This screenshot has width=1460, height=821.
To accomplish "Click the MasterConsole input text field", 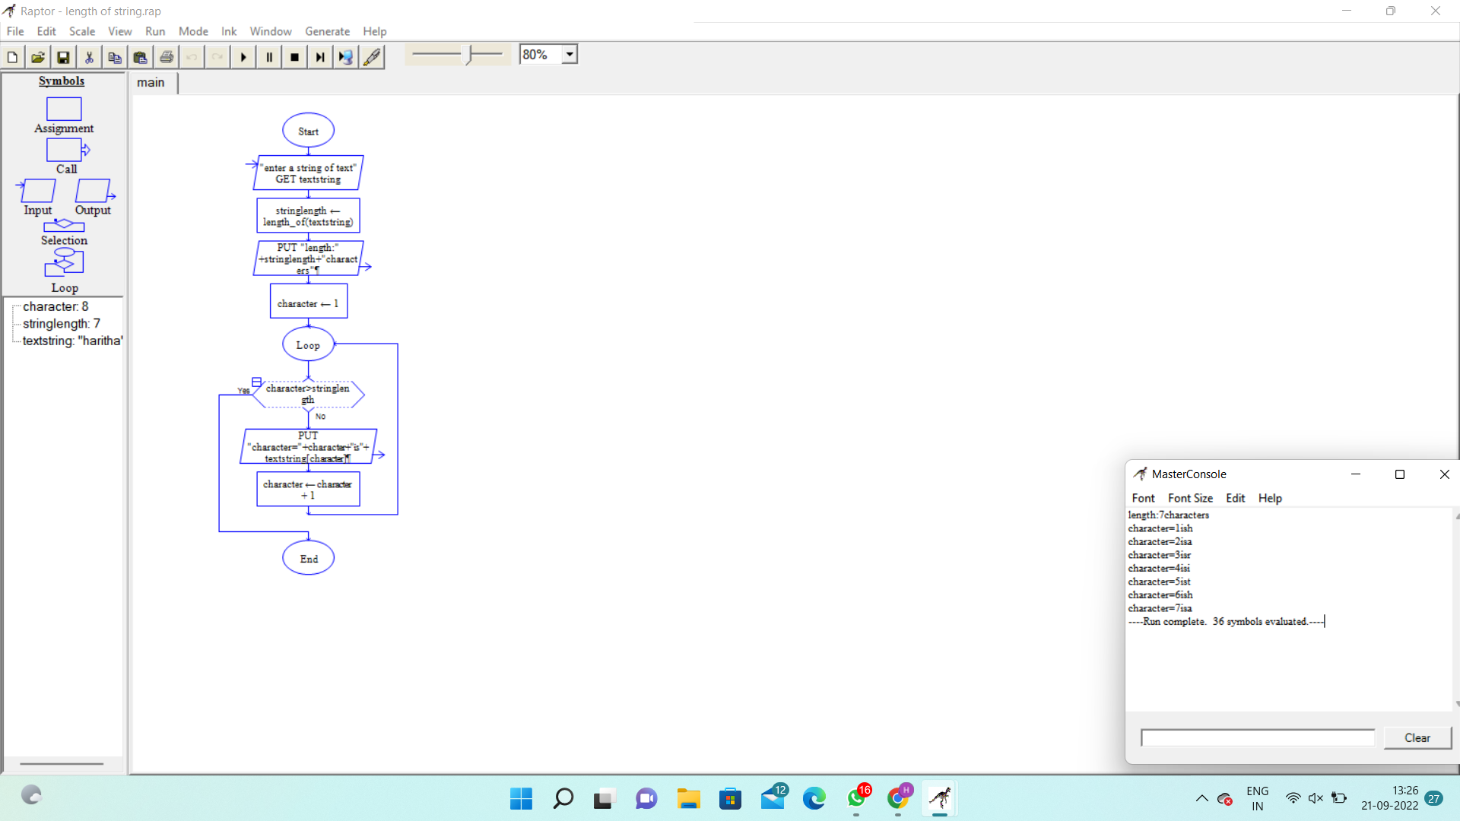I will tap(1257, 737).
